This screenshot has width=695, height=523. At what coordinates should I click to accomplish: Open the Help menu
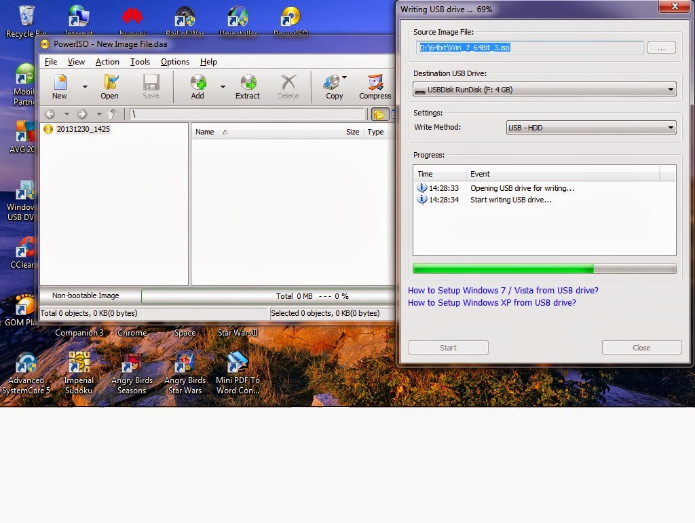point(208,62)
